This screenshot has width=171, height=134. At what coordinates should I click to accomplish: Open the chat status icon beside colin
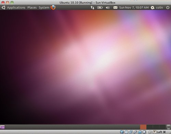pyautogui.click(x=153, y=8)
